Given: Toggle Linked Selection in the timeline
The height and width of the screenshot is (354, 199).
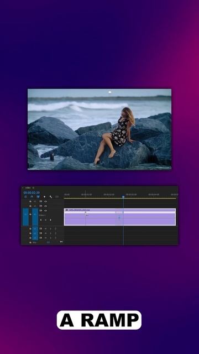Looking at the screenshot, I should pyautogui.click(x=38, y=197).
